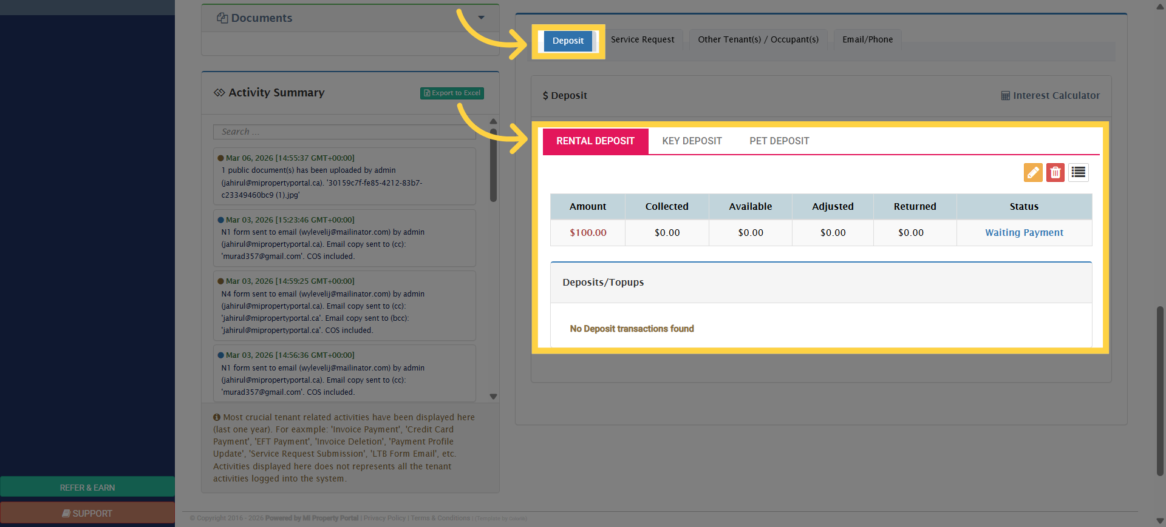Screen dimensions: 1166x527
Task: Select the RENTAL DEPOSIT tab
Action: tap(595, 141)
